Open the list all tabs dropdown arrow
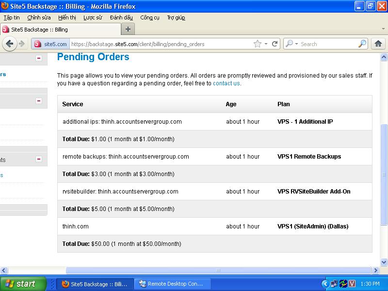The image size is (388, 291). point(383,29)
